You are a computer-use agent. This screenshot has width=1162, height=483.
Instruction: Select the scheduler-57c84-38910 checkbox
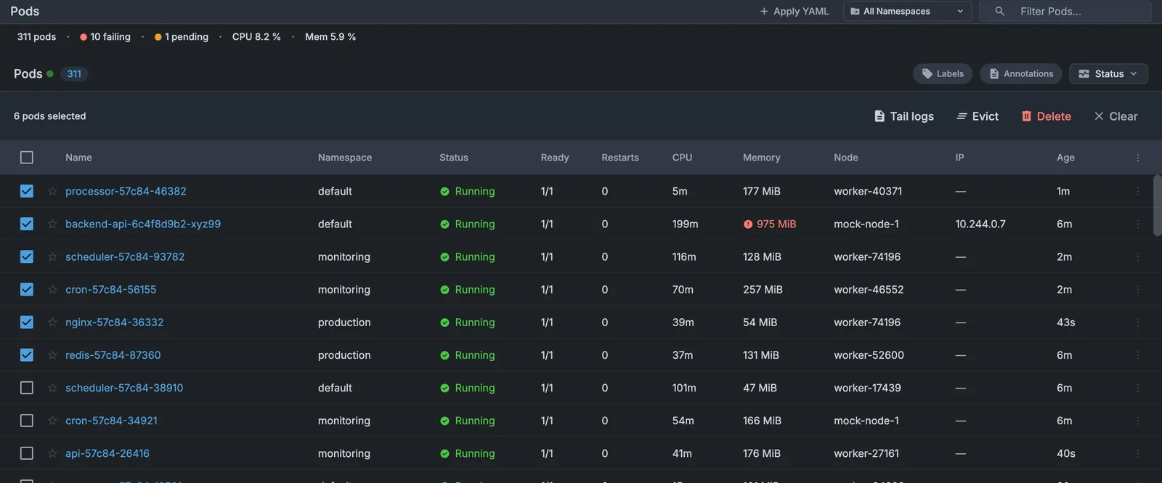27,388
